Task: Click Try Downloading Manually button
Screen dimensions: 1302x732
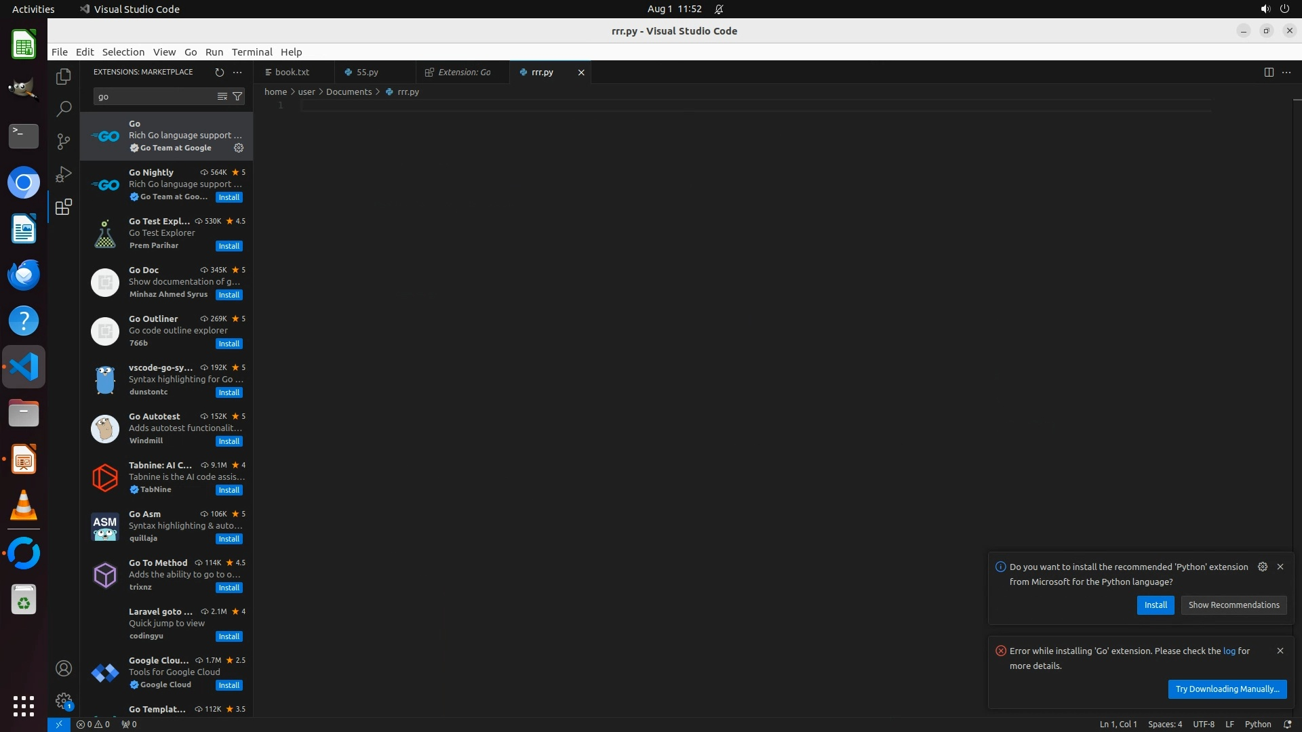Action: [1227, 689]
